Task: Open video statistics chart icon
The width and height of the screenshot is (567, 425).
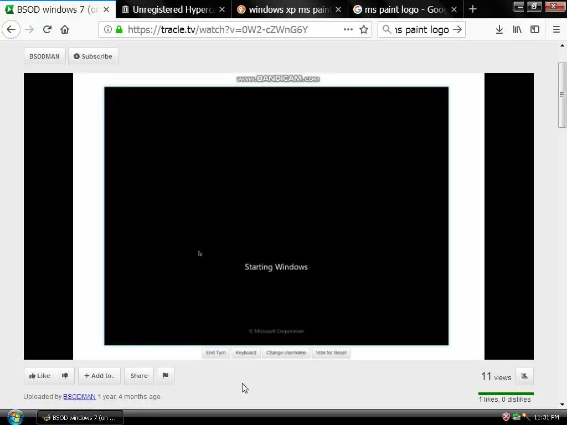Action: point(524,376)
